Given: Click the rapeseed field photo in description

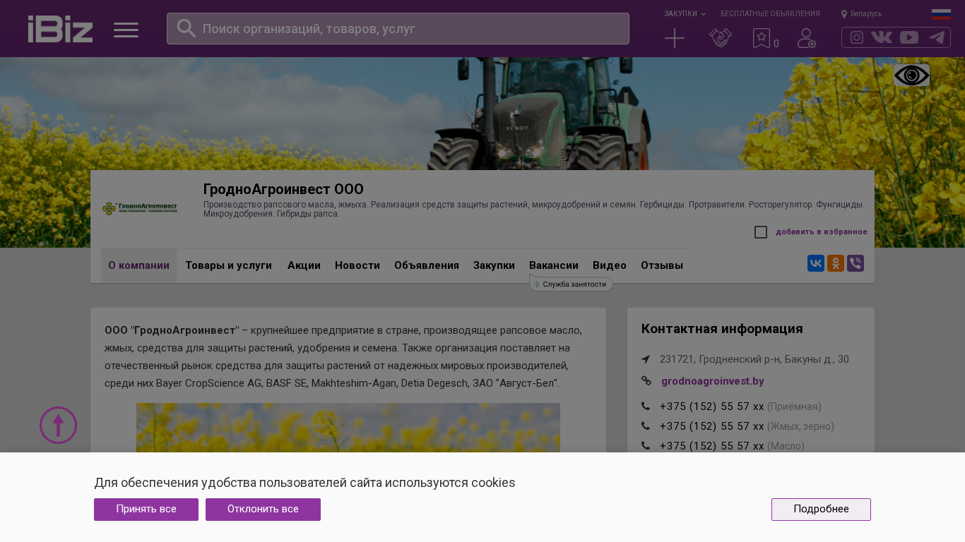Looking at the screenshot, I should coord(348,428).
